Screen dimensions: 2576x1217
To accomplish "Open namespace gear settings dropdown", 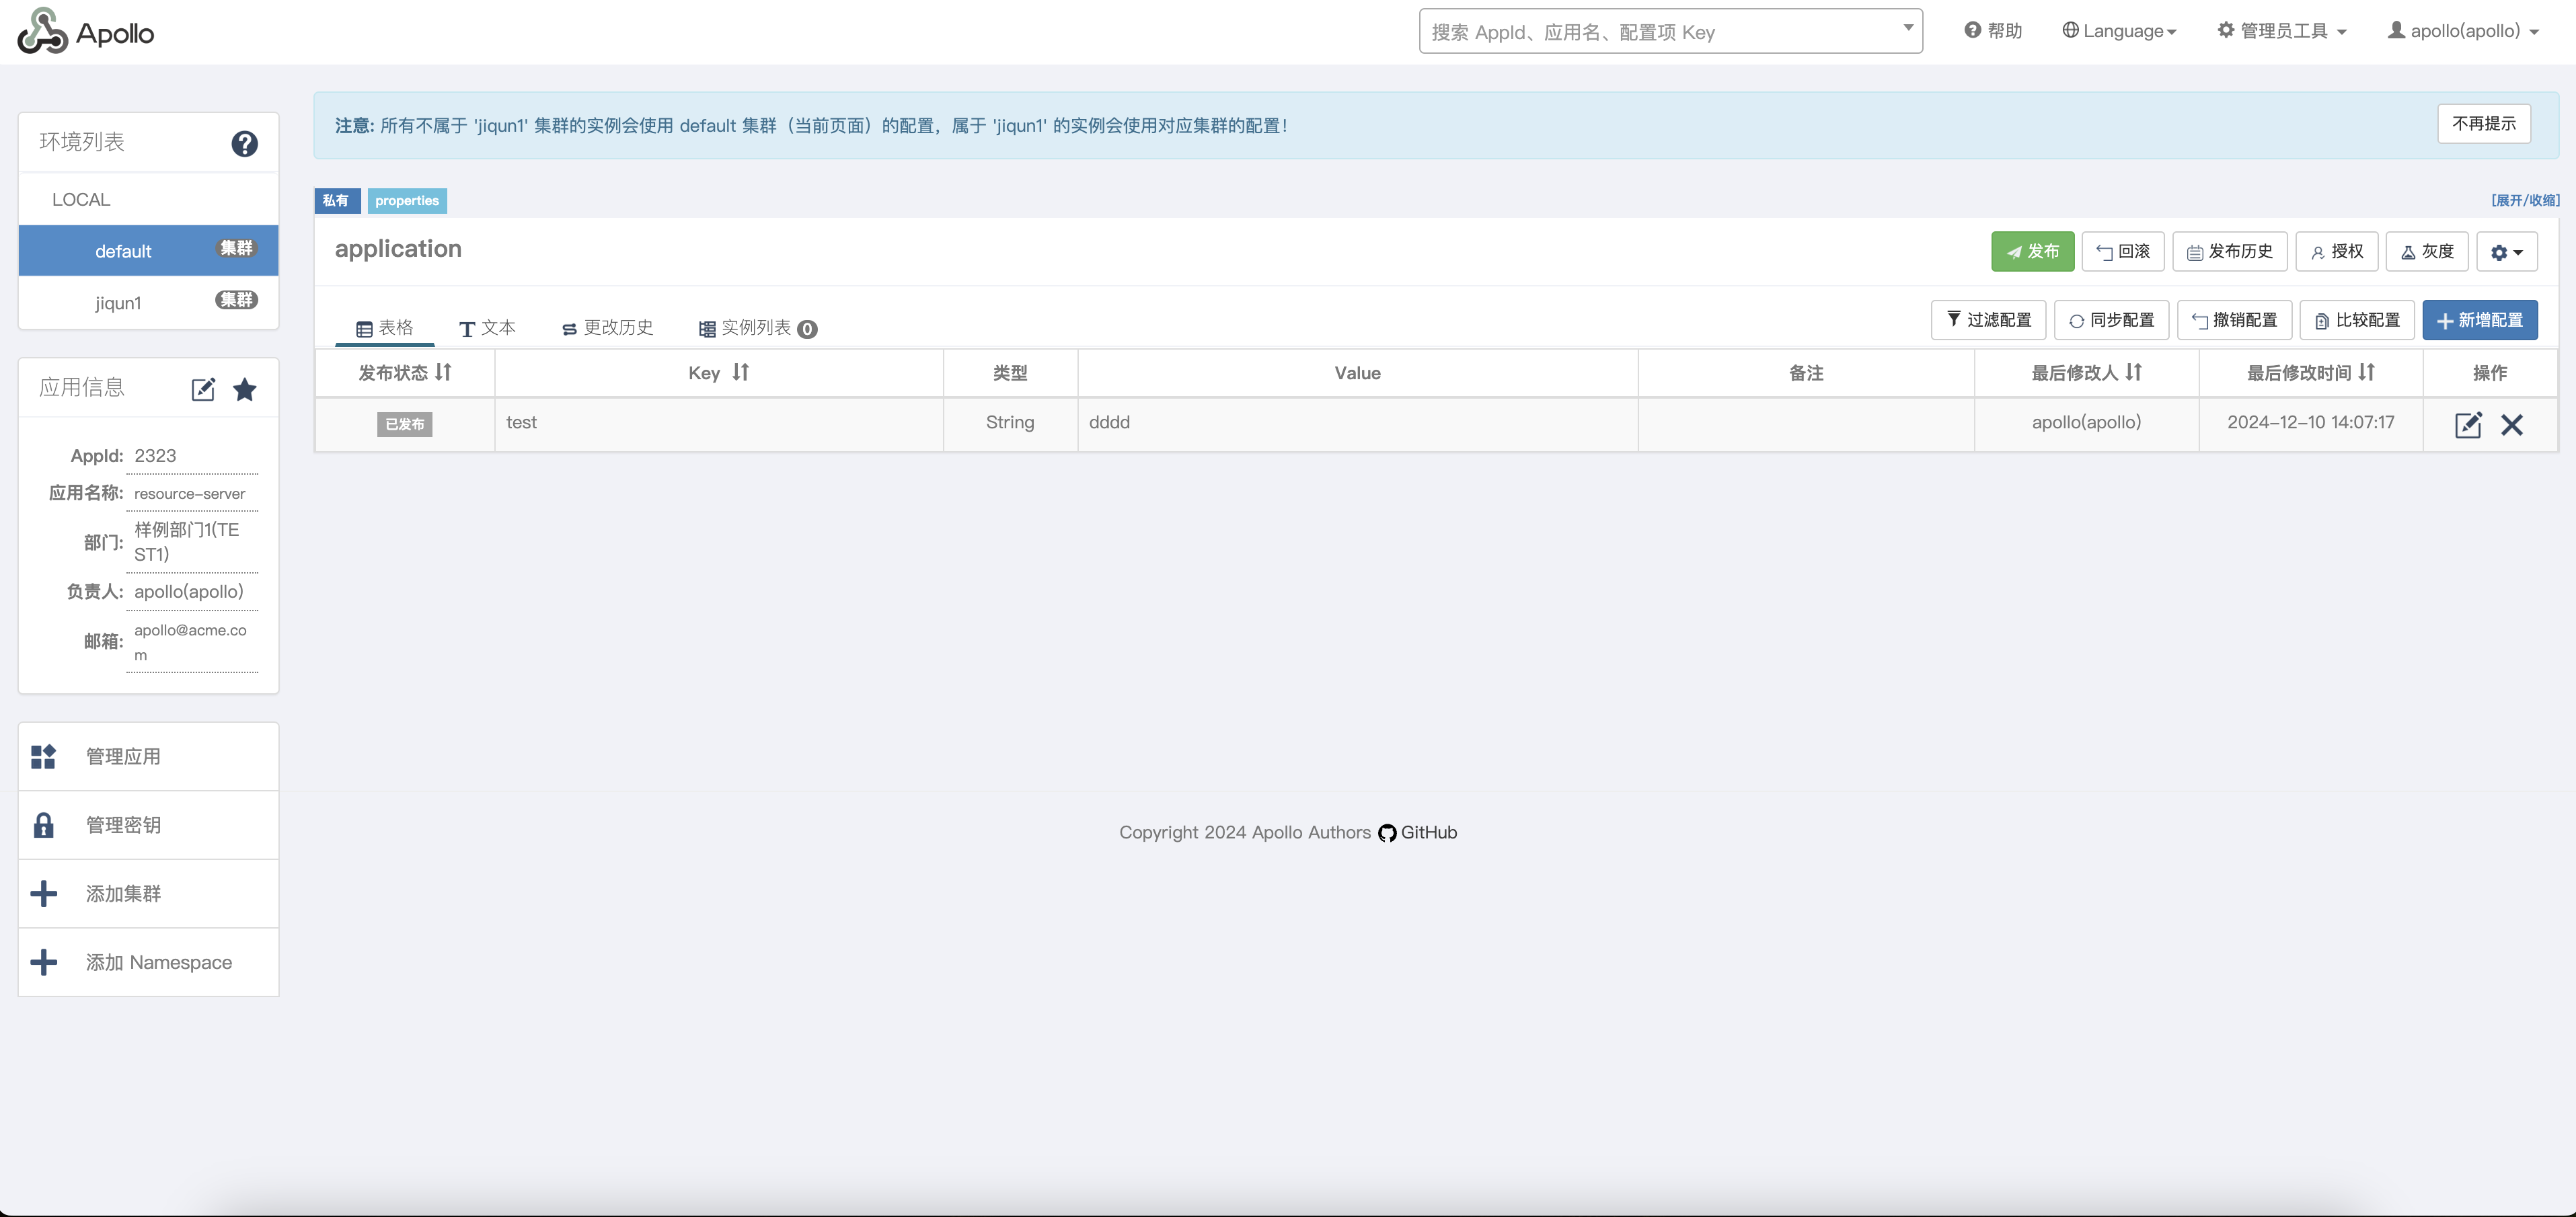I will 2506,252.
